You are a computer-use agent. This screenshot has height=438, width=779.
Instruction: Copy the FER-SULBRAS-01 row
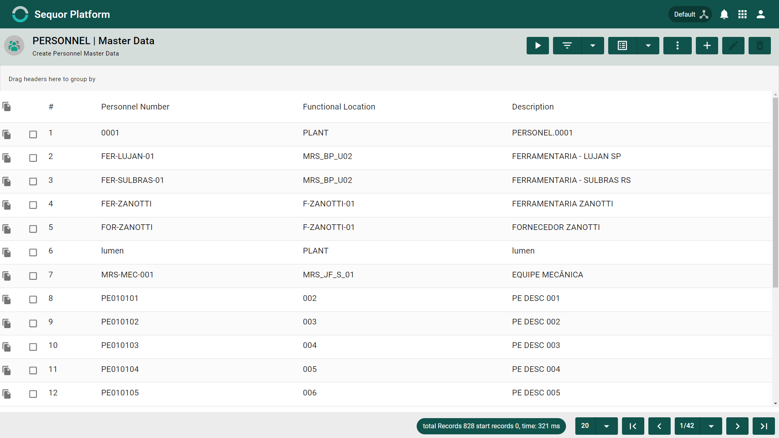[x=7, y=181]
